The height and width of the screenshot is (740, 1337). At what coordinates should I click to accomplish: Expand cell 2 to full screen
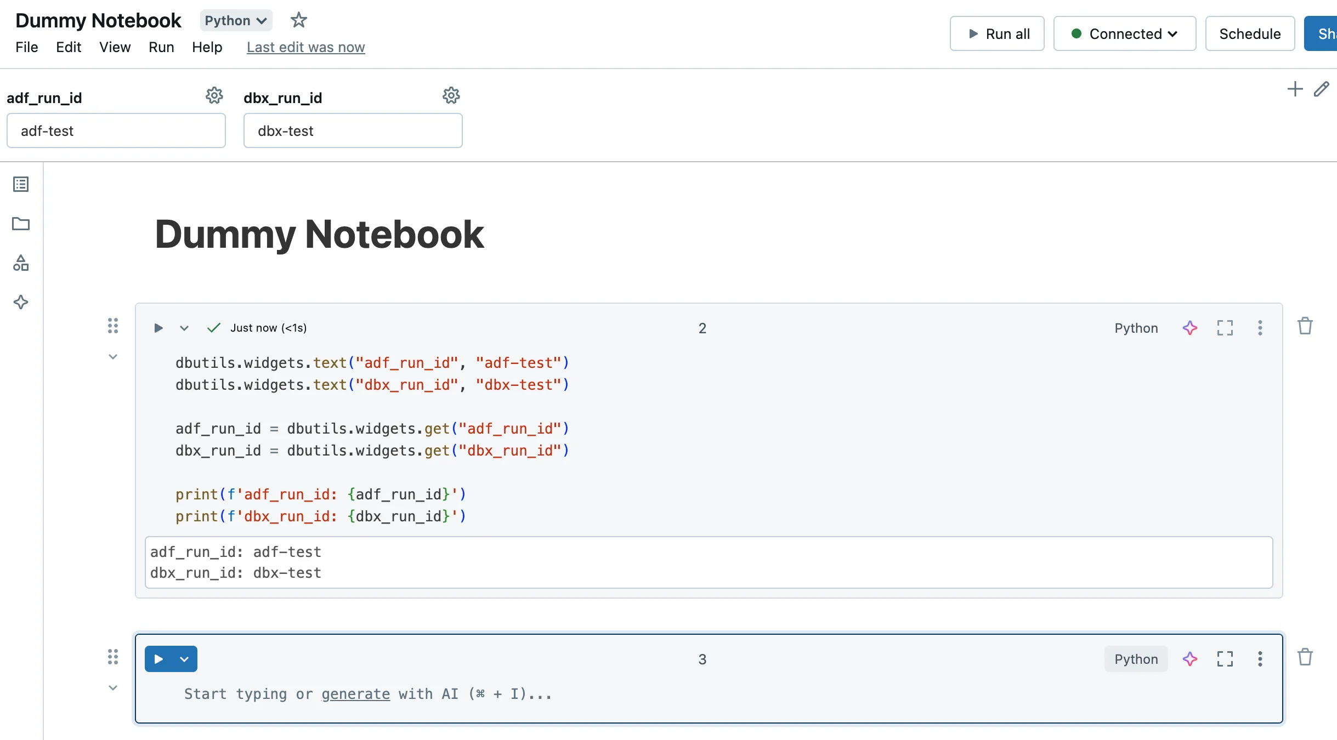(x=1225, y=328)
